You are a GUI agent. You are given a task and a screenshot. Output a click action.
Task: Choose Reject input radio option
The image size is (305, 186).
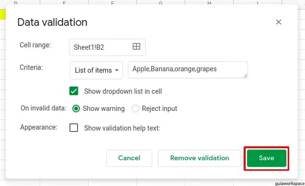(x=136, y=109)
